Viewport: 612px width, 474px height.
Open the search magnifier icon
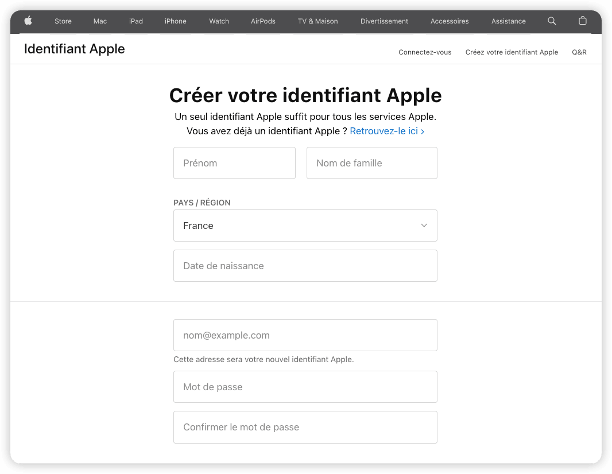pyautogui.click(x=552, y=21)
